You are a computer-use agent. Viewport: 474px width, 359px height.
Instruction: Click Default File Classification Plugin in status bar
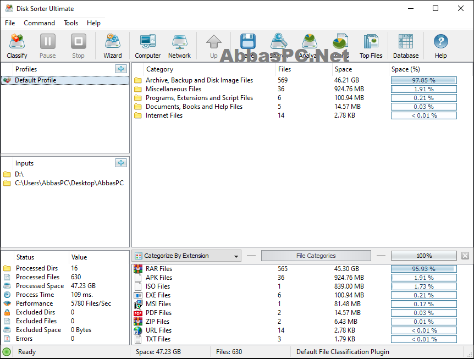(x=343, y=352)
